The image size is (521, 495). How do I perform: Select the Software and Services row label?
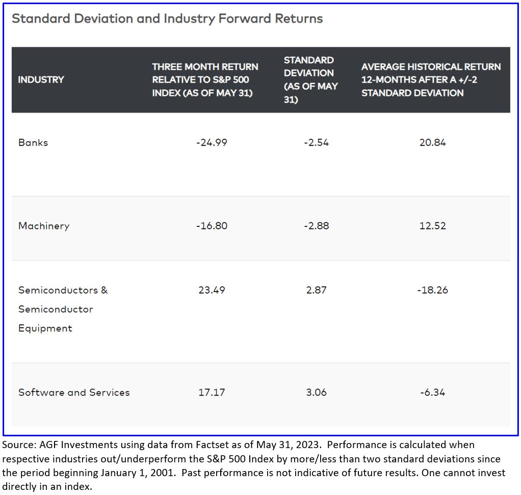click(x=74, y=393)
